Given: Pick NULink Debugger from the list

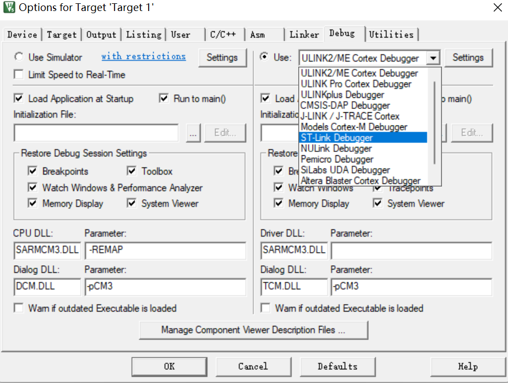Looking at the screenshot, I should (363, 149).
